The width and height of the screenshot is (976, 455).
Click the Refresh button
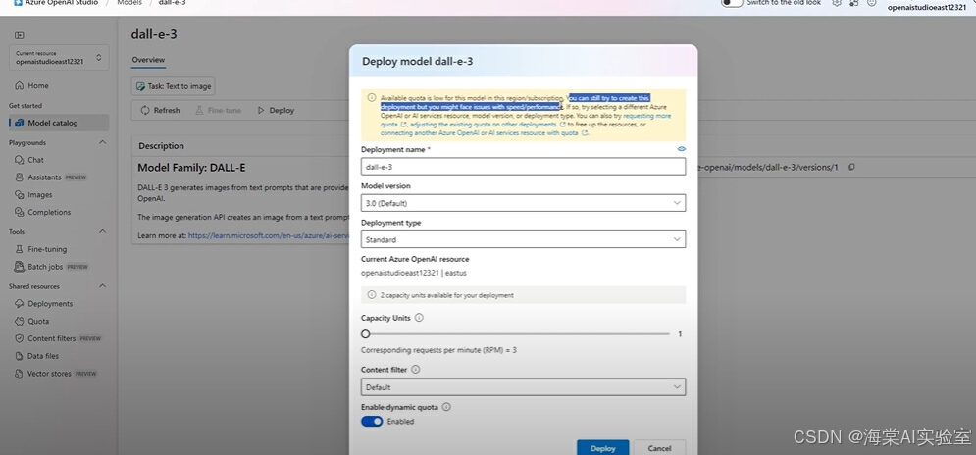pyautogui.click(x=161, y=110)
